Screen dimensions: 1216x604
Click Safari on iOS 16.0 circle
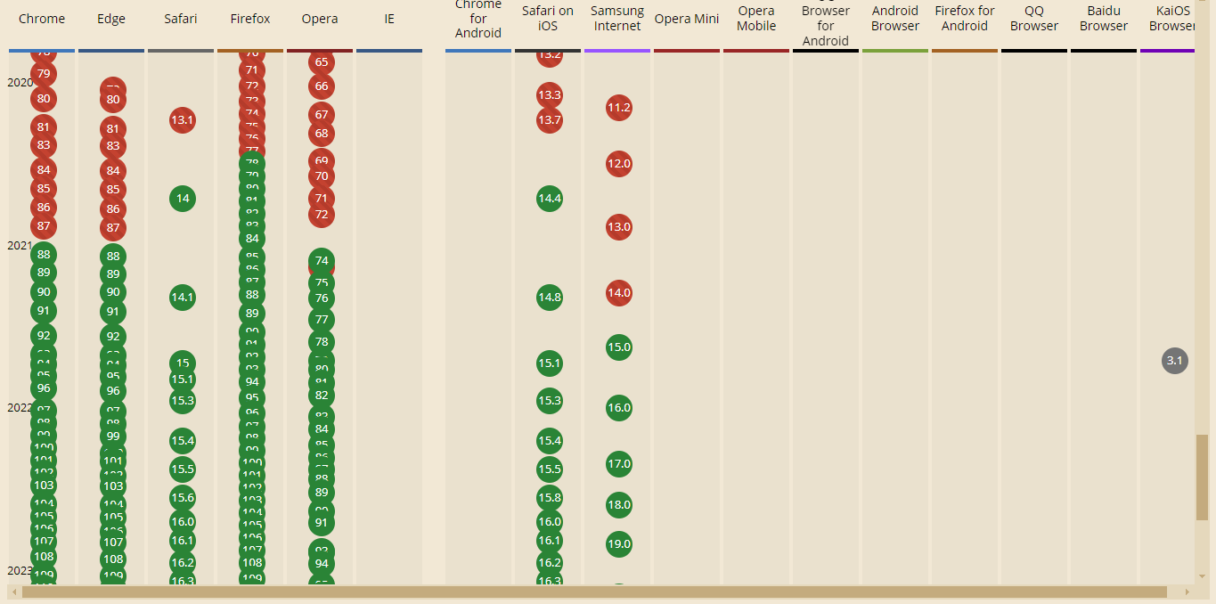click(550, 521)
